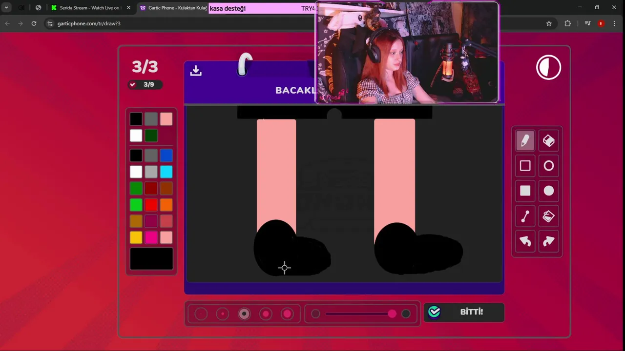This screenshot has height=351, width=625.
Task: Close the Serida Stream tab
Action: click(128, 8)
